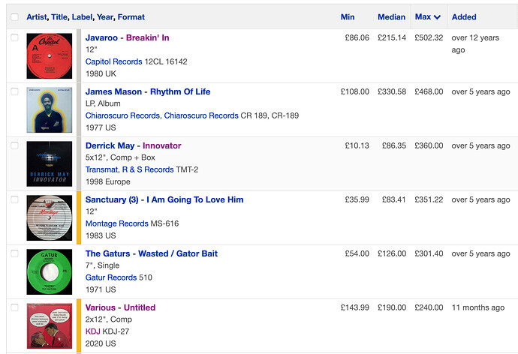Tick the checkbox for James Mason row
Viewport: 518px width, 354px height.
click(x=14, y=91)
